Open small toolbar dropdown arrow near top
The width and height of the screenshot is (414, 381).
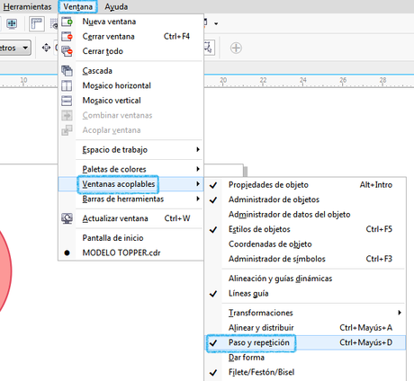point(216,23)
